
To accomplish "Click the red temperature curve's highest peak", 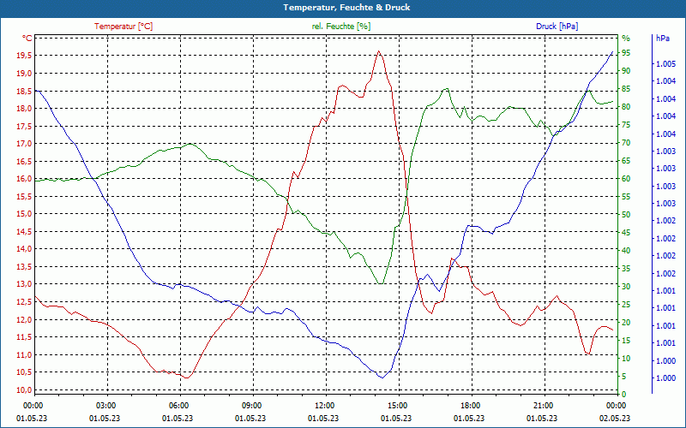I will click(378, 51).
